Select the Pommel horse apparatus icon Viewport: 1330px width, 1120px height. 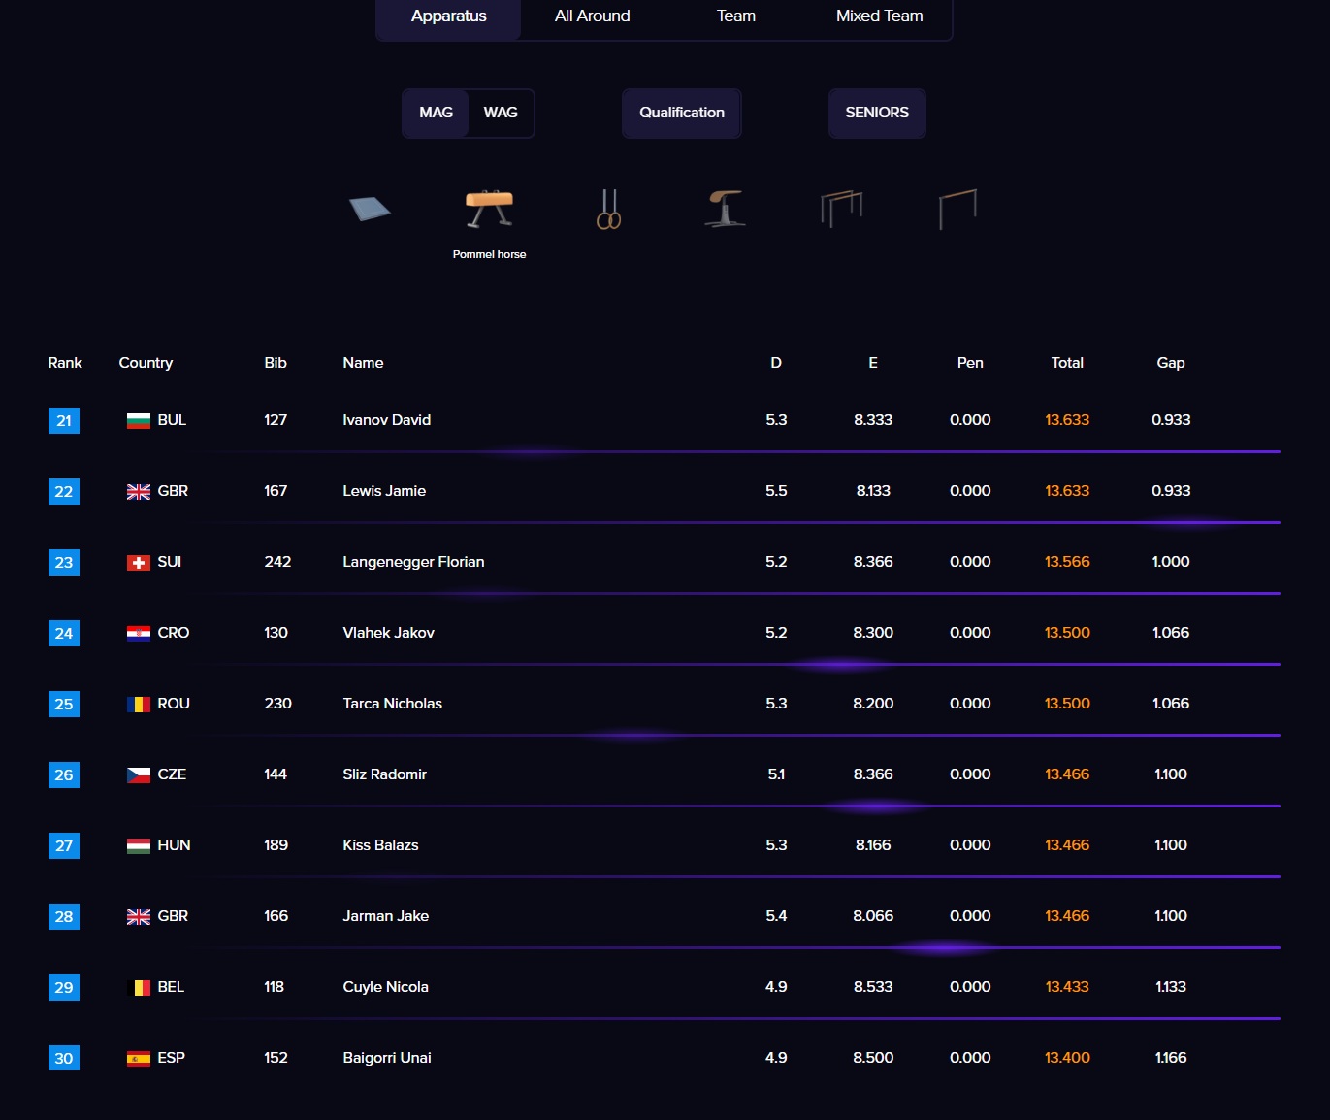(x=489, y=209)
